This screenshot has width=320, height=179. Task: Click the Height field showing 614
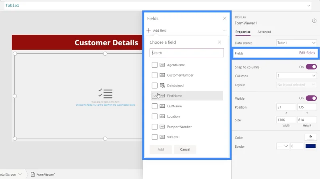pos(307,120)
